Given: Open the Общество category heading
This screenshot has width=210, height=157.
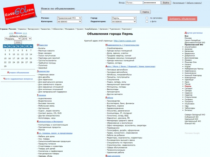Looking at the screenshot, I should click(42, 45).
